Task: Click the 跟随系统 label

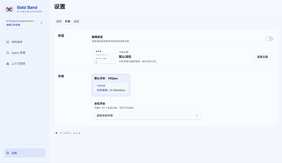Action: [x=97, y=37]
